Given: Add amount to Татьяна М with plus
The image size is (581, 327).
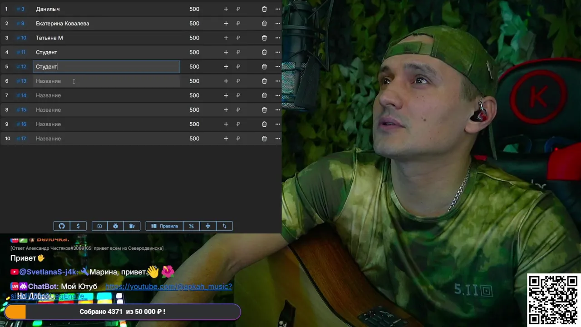Looking at the screenshot, I should [226, 38].
